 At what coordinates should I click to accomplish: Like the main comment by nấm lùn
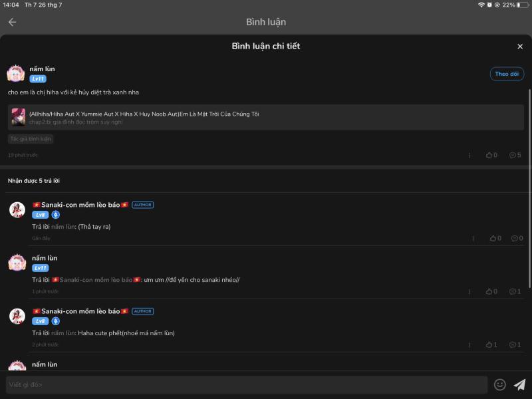[x=491, y=155]
